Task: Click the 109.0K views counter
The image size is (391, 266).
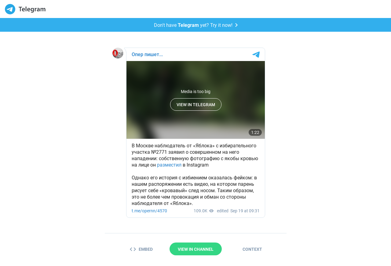Action: coord(200,211)
